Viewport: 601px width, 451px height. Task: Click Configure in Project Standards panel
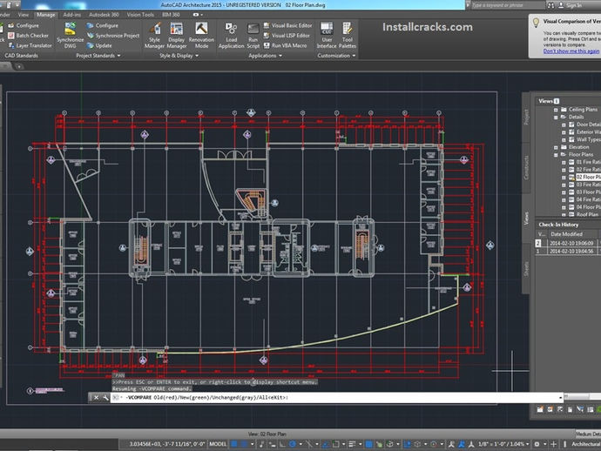click(x=102, y=25)
